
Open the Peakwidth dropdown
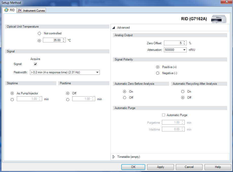tap(97, 72)
